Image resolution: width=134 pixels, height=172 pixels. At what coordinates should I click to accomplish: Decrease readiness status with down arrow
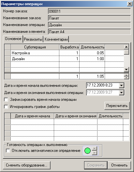click(95, 153)
